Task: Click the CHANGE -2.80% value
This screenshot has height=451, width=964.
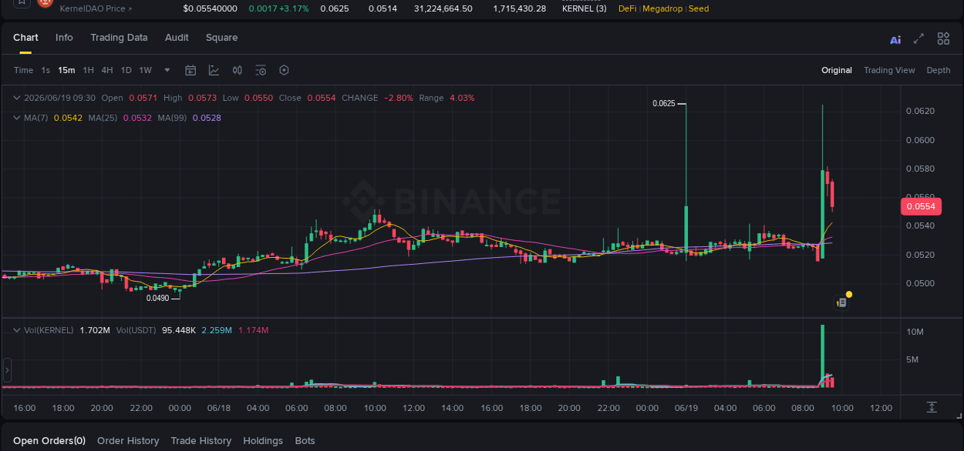Action: pyautogui.click(x=399, y=98)
